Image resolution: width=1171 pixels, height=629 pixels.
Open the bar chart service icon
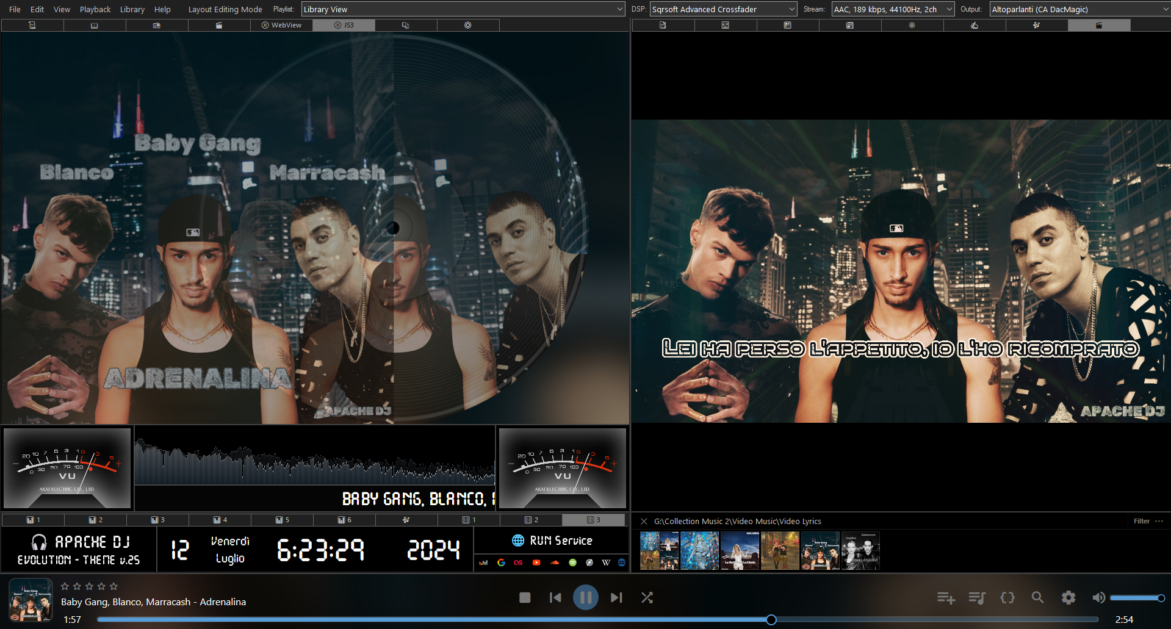(x=483, y=563)
